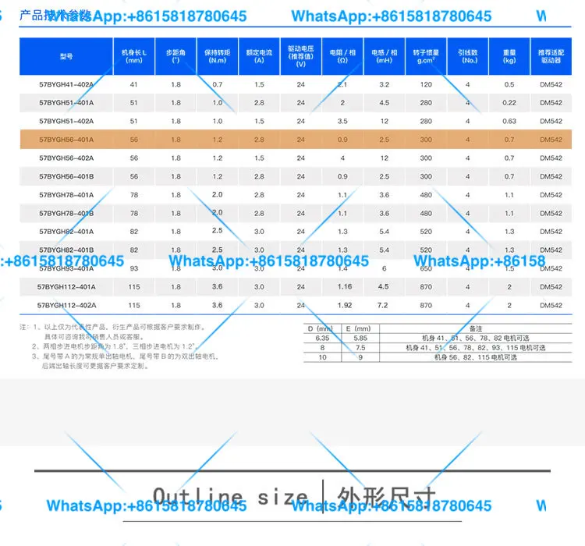Click the 型号 column header
The width and height of the screenshot is (585, 546).
click(66, 56)
